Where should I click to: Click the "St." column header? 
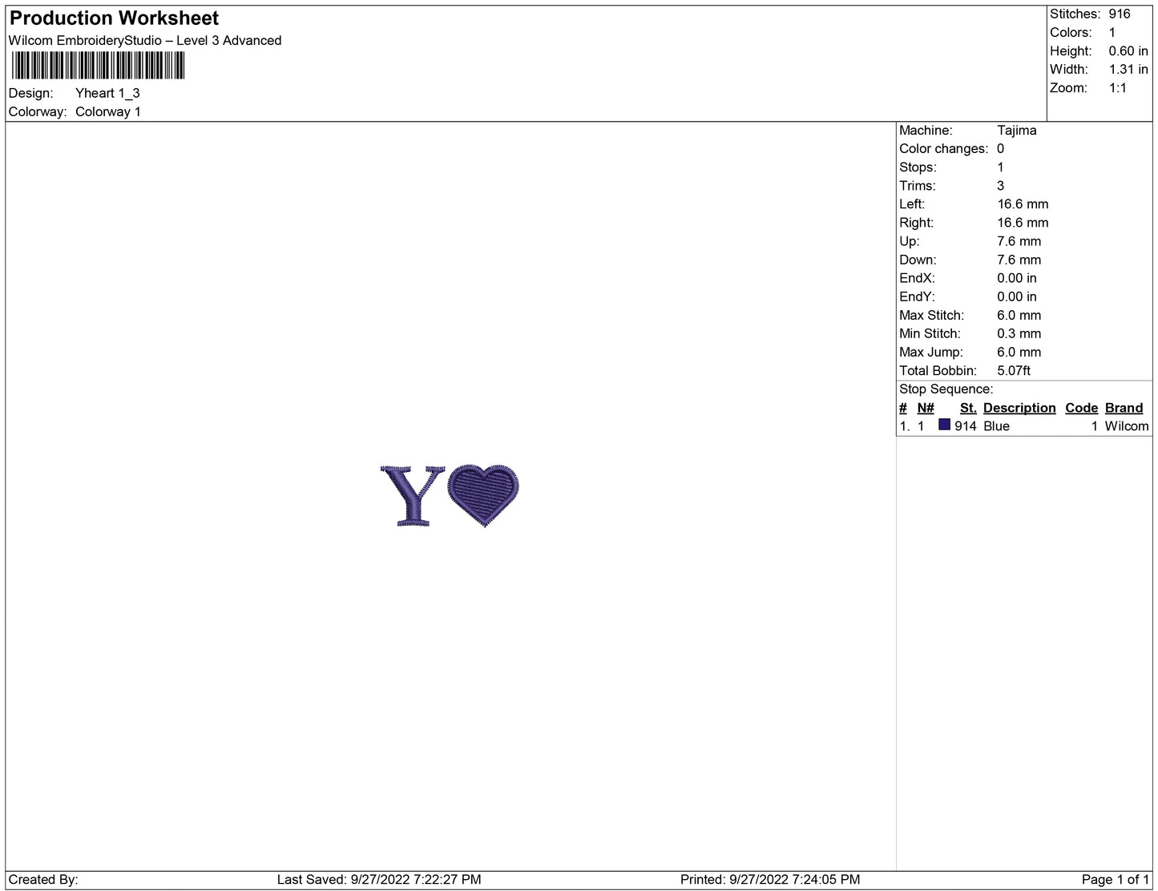tap(968, 408)
